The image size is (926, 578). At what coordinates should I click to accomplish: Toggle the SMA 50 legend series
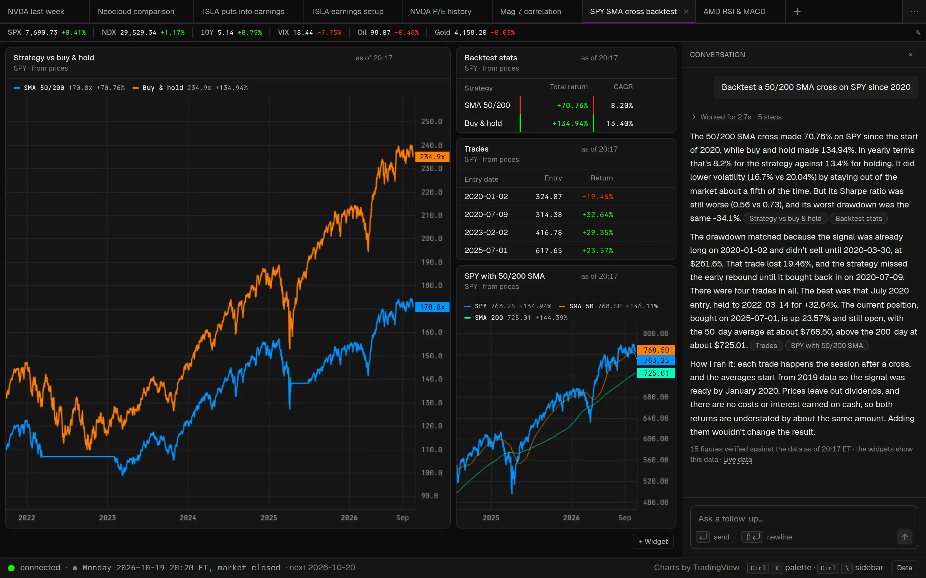coord(608,306)
